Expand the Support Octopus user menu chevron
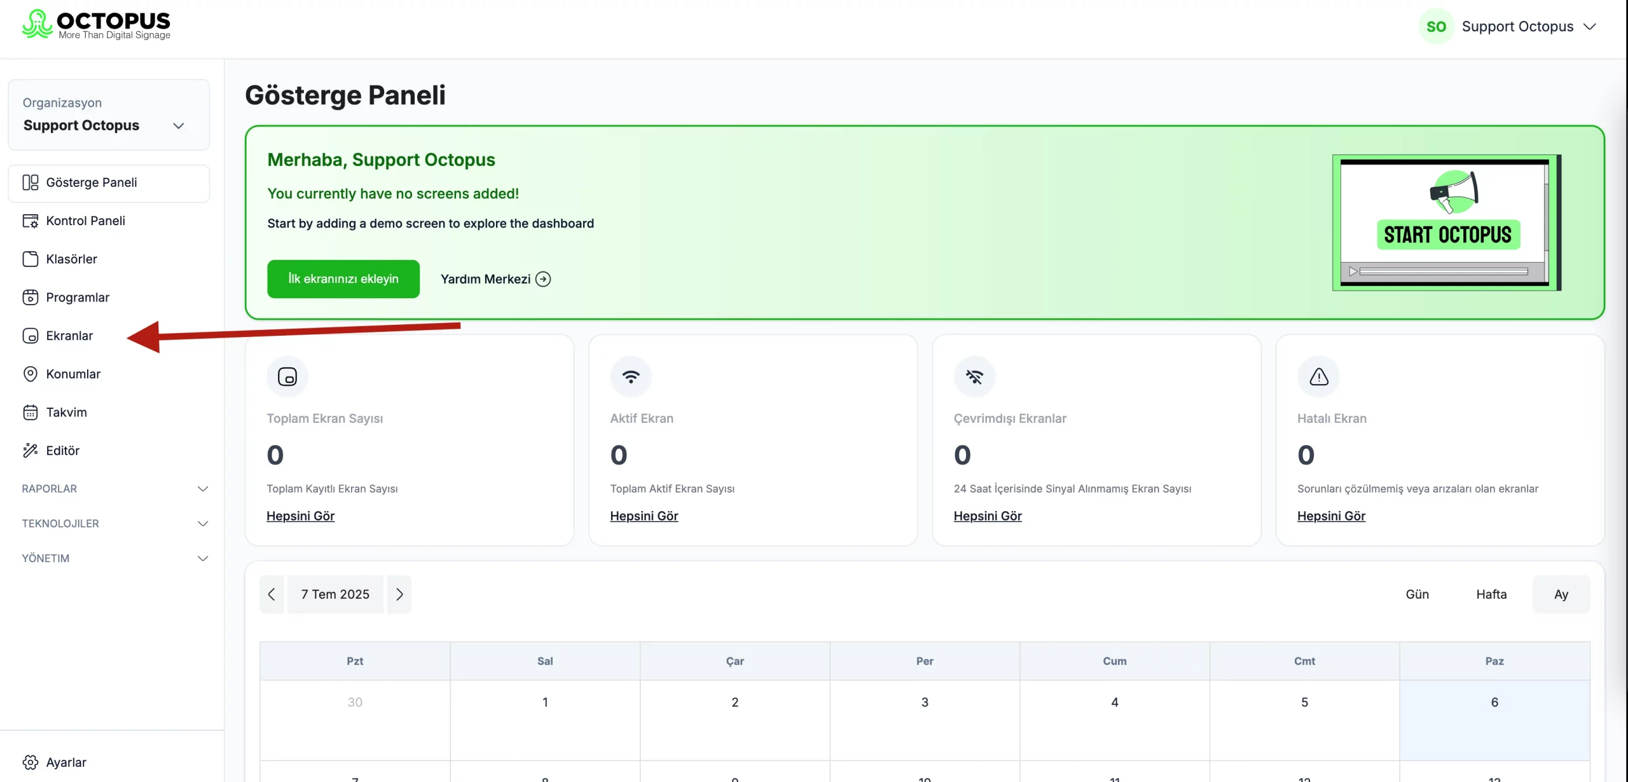This screenshot has width=1628, height=782. point(1590,27)
